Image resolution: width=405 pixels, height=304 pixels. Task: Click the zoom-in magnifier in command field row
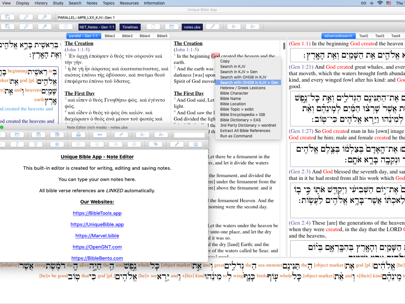click(x=45, y=17)
